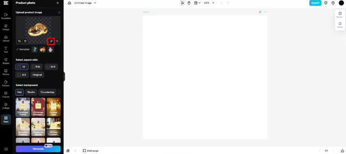Viewport: 346px width, 154px height.
Task: Open the profile avatar menu
Action: 341,3
